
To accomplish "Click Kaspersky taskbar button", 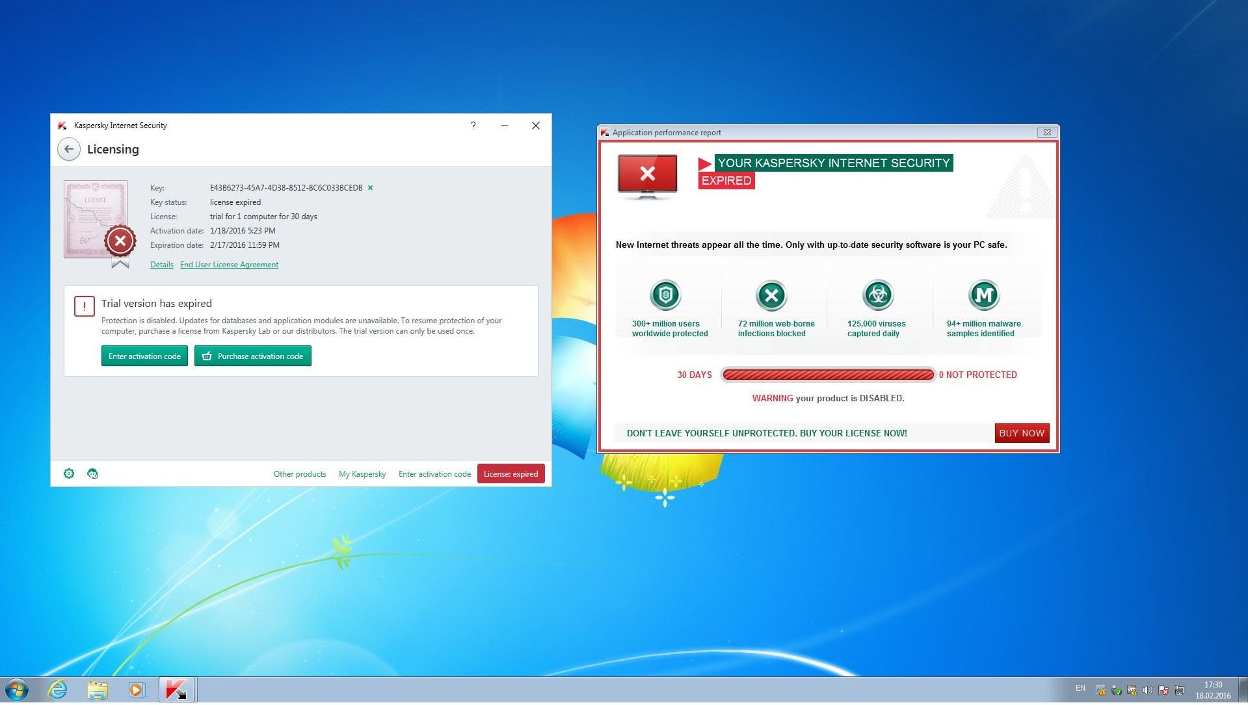I will (177, 690).
